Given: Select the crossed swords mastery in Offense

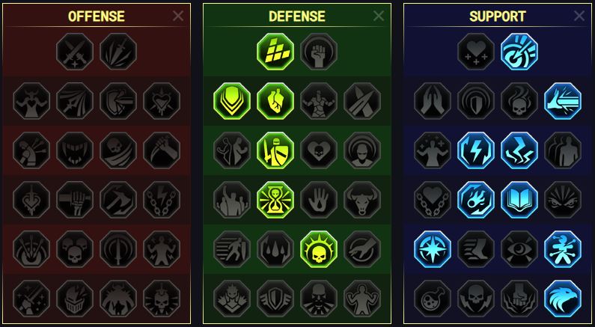Looking at the screenshot, I should click(75, 51).
